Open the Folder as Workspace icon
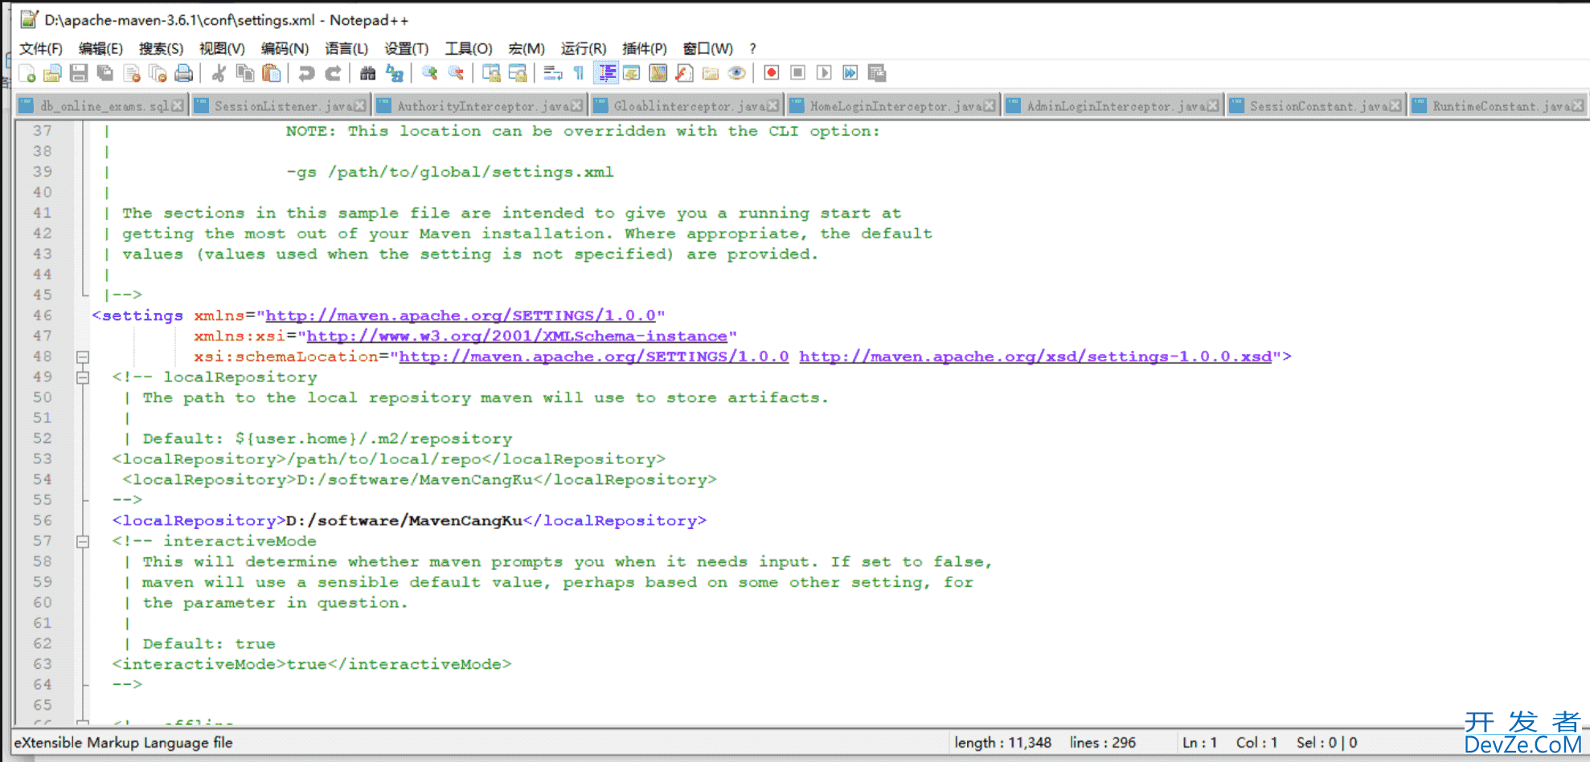Image resolution: width=1590 pixels, height=762 pixels. point(711,74)
